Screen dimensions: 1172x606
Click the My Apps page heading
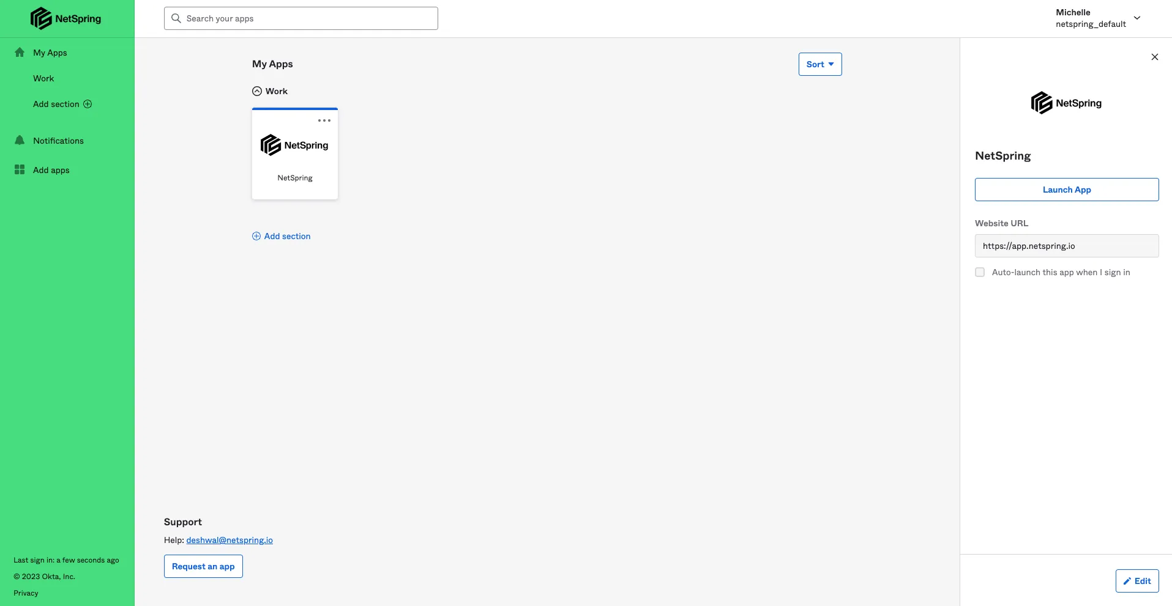[x=272, y=64]
